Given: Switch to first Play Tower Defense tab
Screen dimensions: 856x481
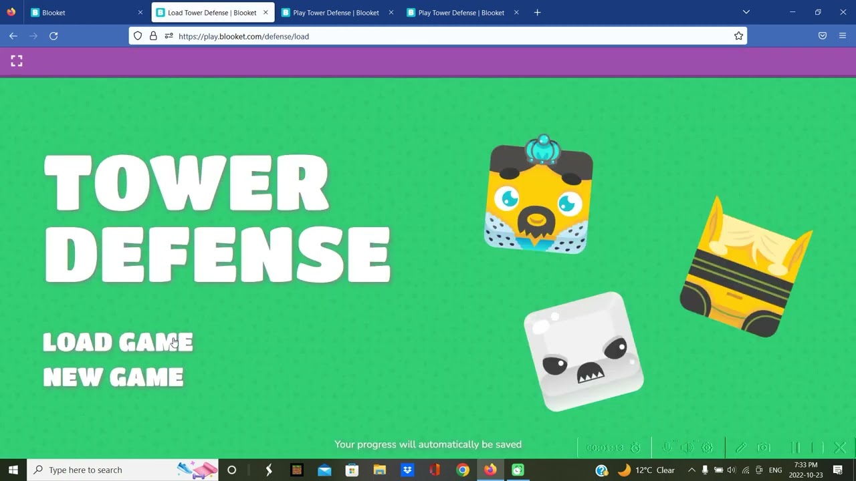Looking at the screenshot, I should click(336, 13).
